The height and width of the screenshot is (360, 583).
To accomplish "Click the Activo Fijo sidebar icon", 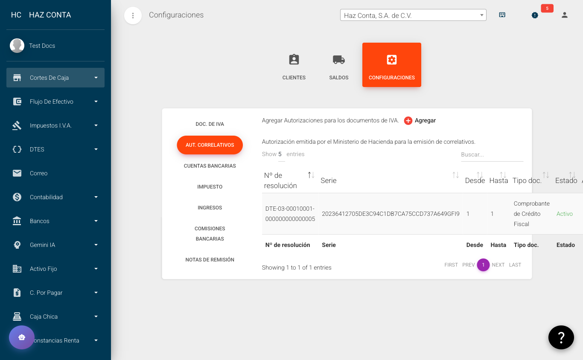I will pos(17,269).
